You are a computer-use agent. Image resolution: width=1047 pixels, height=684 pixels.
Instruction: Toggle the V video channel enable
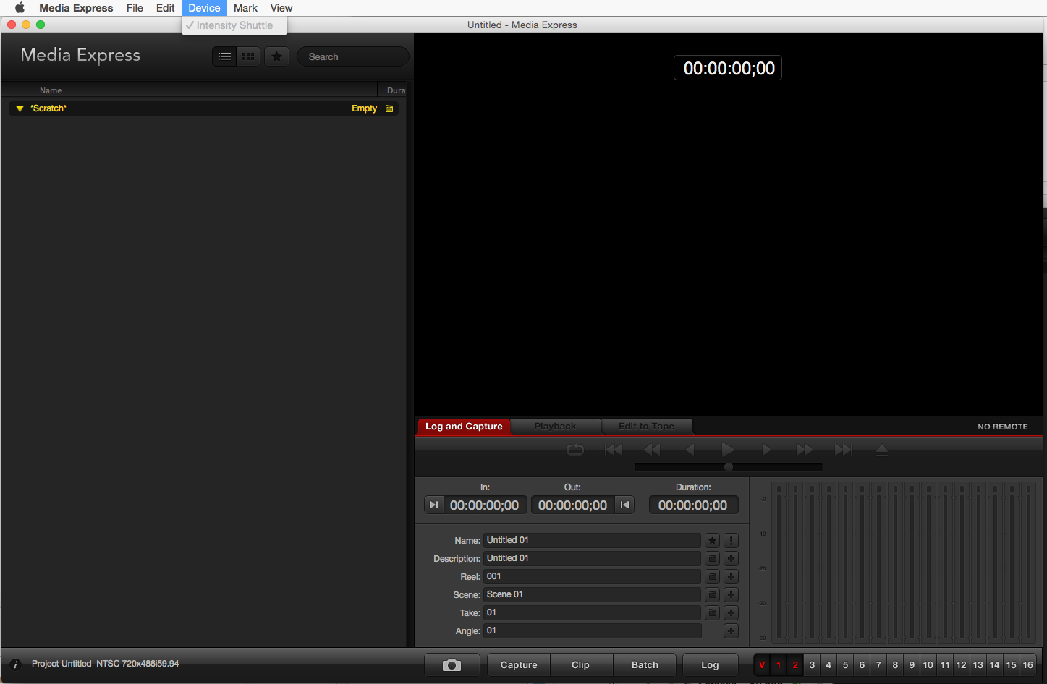click(762, 665)
